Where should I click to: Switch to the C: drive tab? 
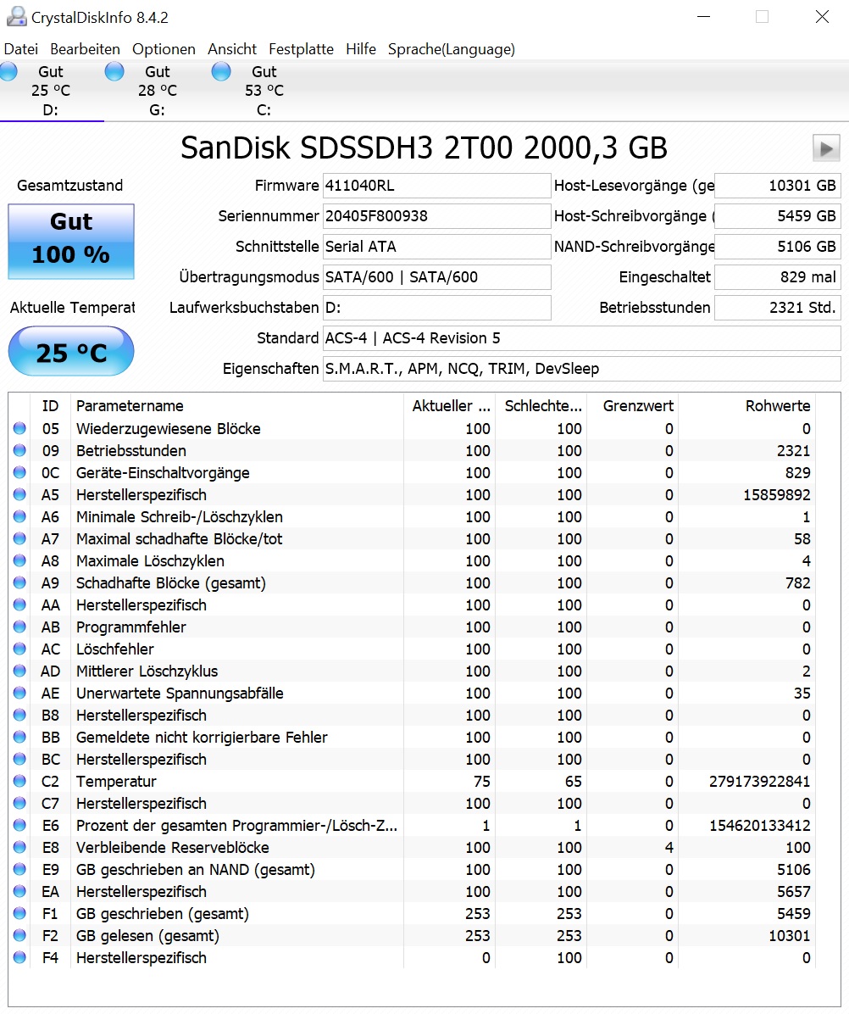264,91
